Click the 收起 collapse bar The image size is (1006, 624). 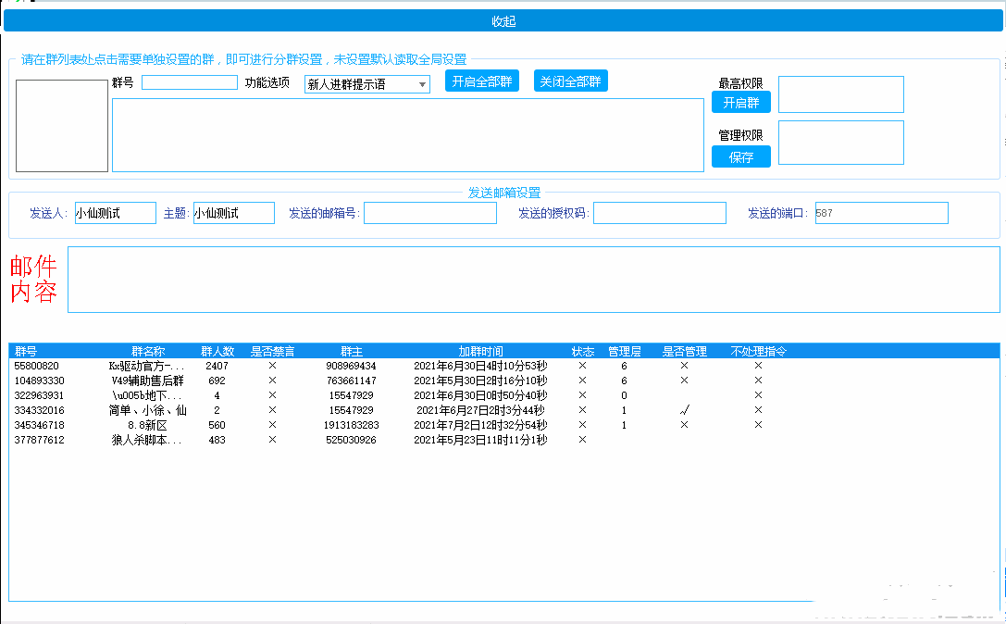(503, 21)
